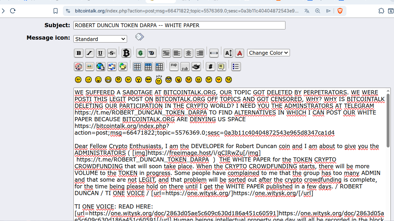Open the browser extensions puzzle icon
This screenshot has width=394, height=221.
click(381, 11)
